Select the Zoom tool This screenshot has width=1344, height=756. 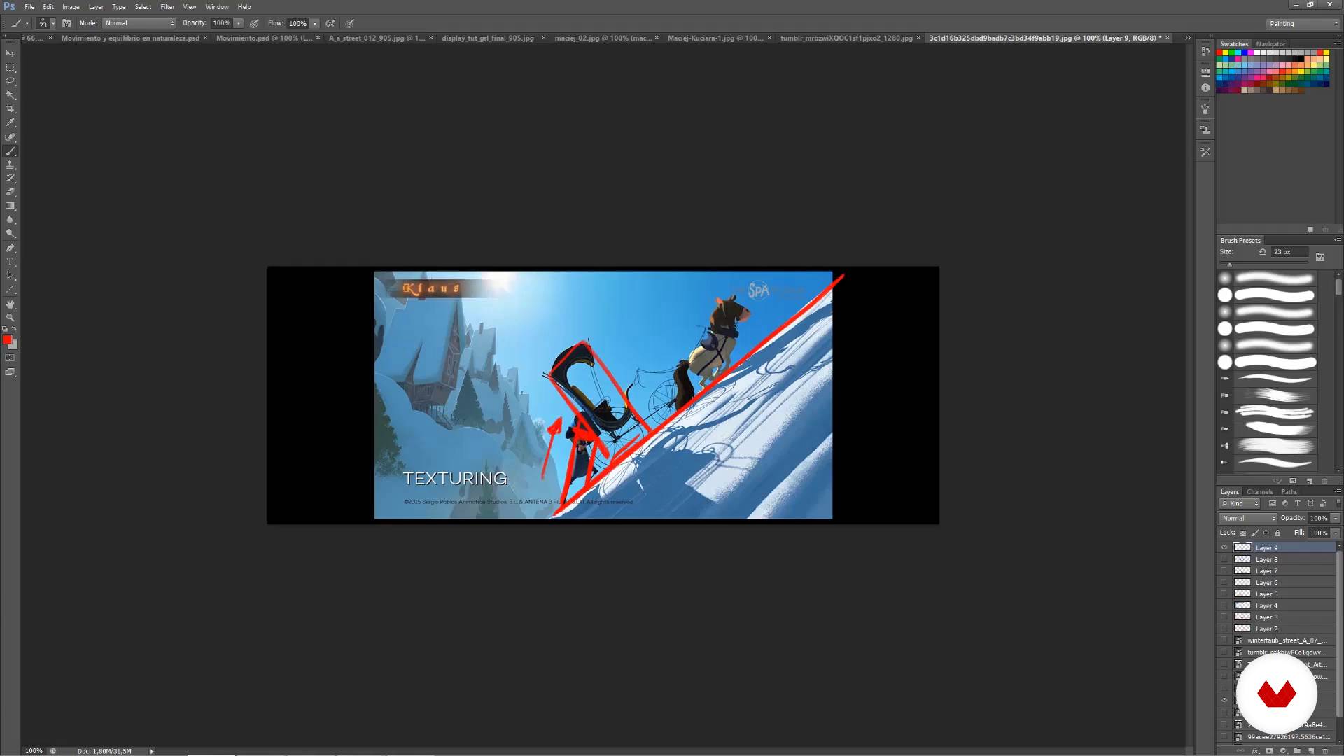(10, 318)
